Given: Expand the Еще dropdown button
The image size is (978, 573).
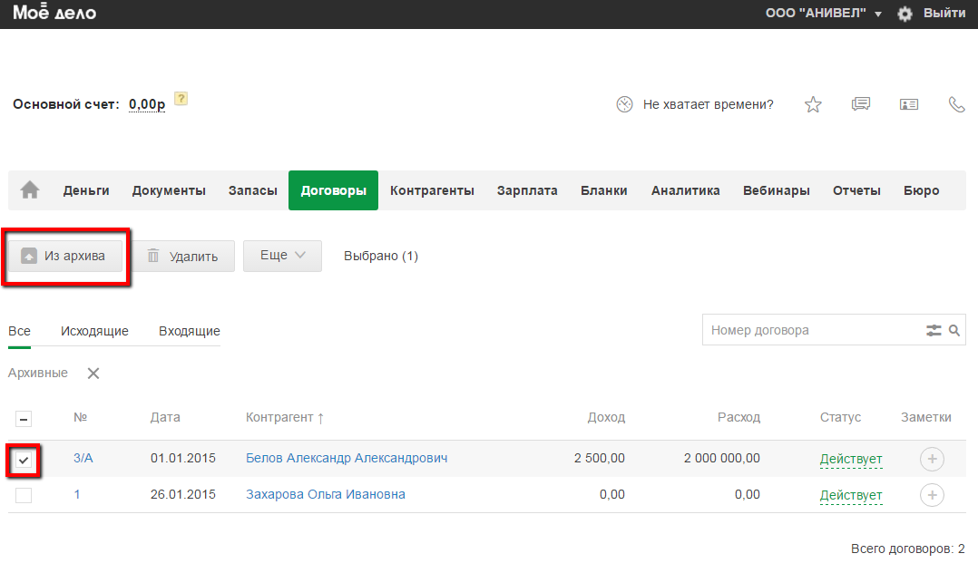Looking at the screenshot, I should coord(282,256).
